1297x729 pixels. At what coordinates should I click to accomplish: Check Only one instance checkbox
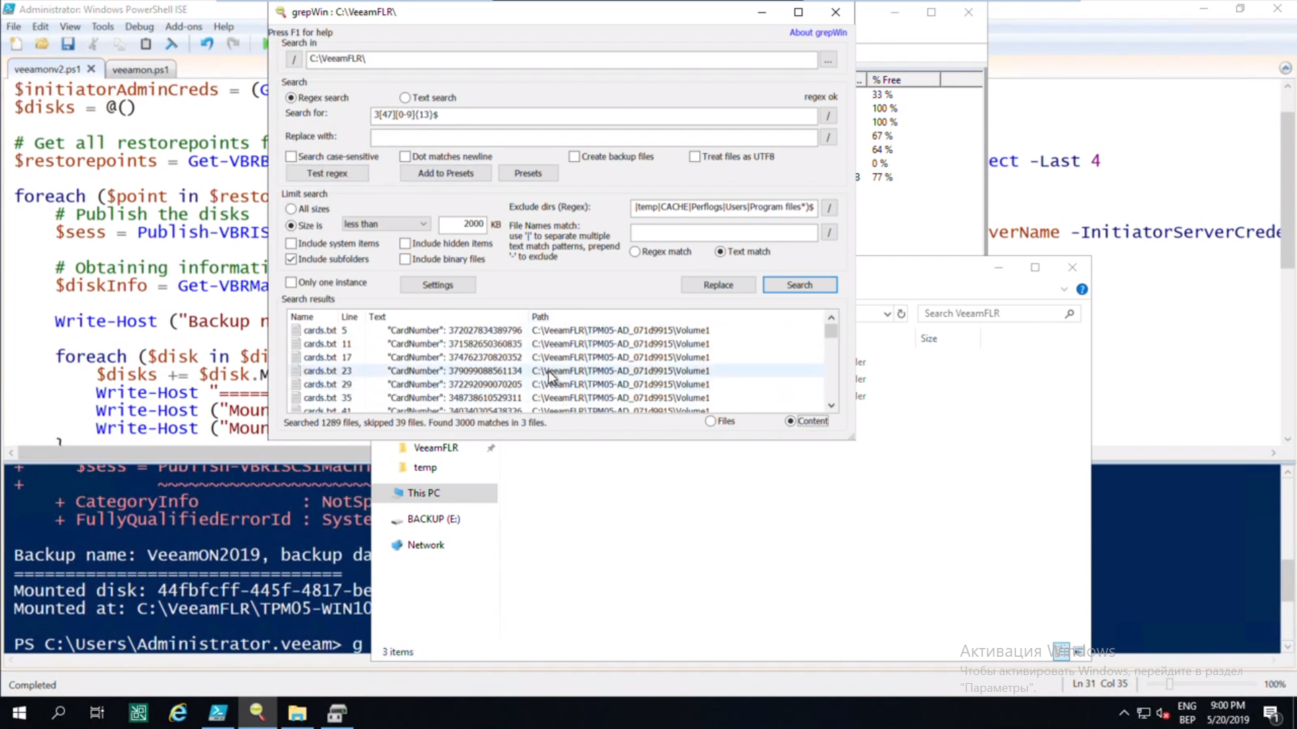tap(291, 283)
